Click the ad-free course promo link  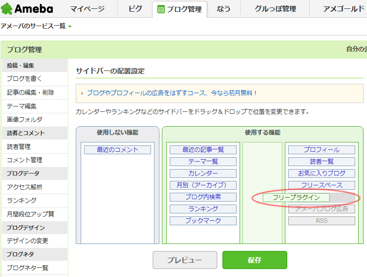(172, 93)
